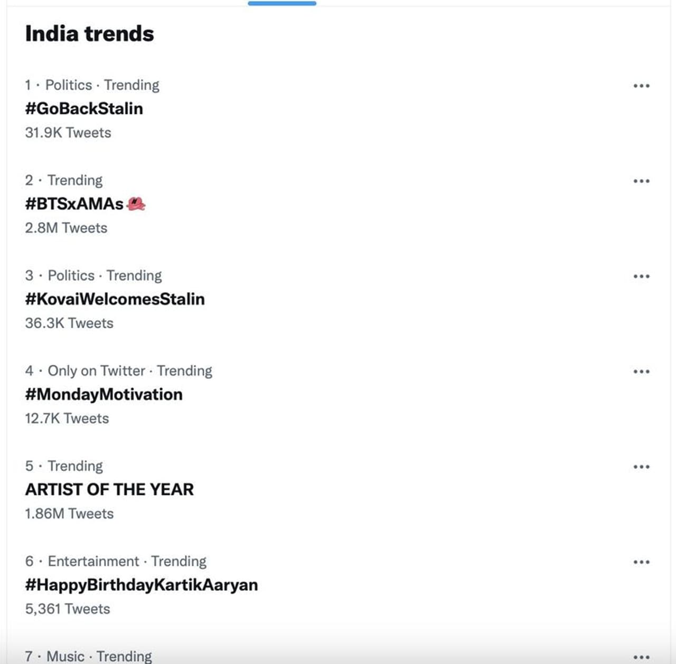
Task: Open more options for #GoBackStalin trend
Action: pyautogui.click(x=641, y=86)
